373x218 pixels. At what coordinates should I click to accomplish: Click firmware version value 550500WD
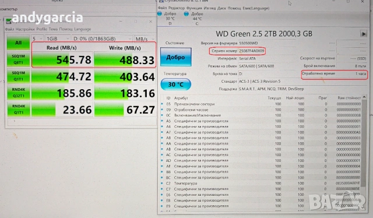pyautogui.click(x=248, y=43)
